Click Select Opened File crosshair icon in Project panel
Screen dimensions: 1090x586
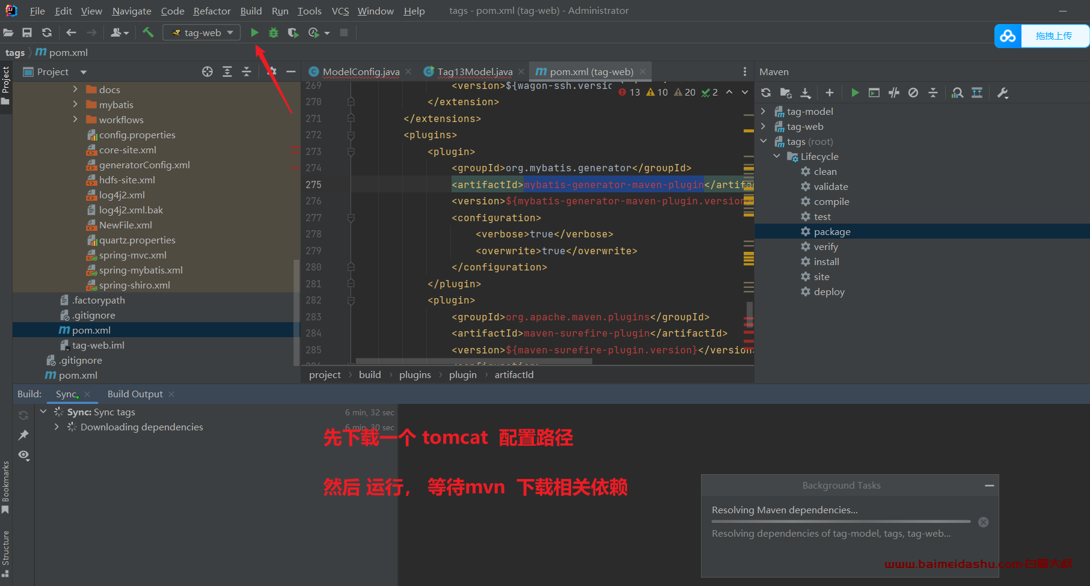(x=207, y=72)
